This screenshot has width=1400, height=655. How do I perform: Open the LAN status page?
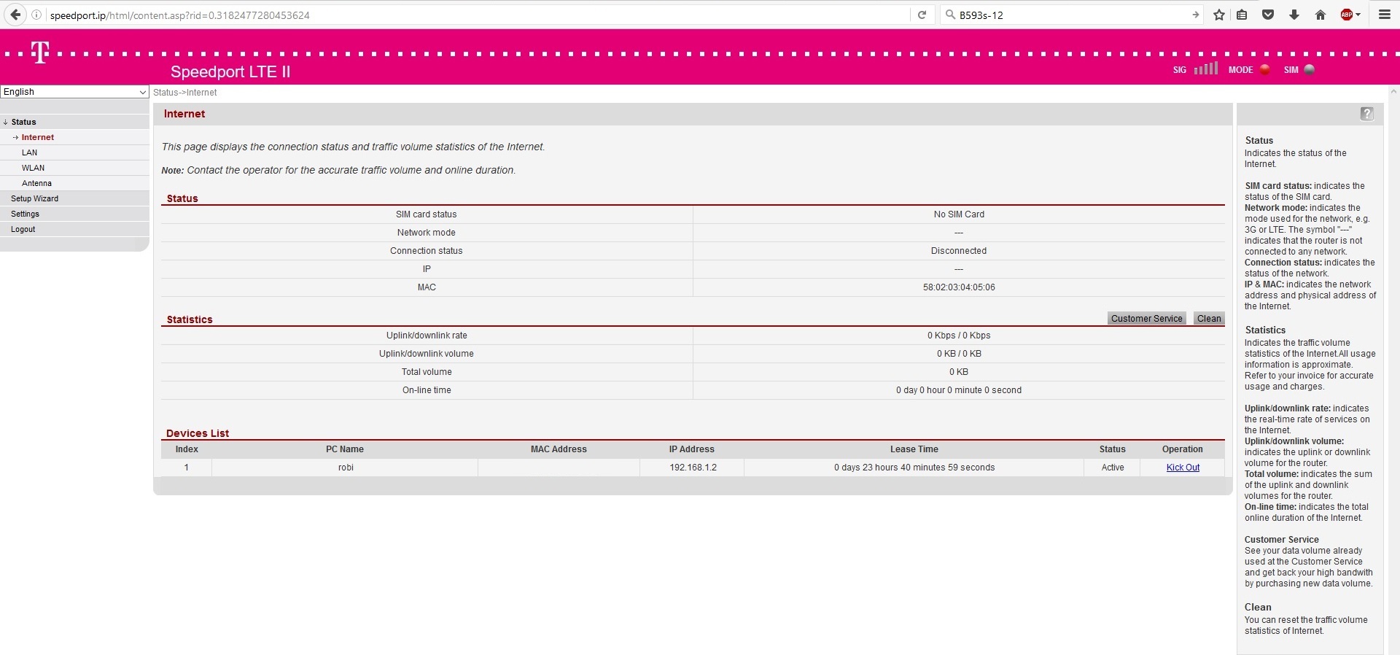pos(29,152)
